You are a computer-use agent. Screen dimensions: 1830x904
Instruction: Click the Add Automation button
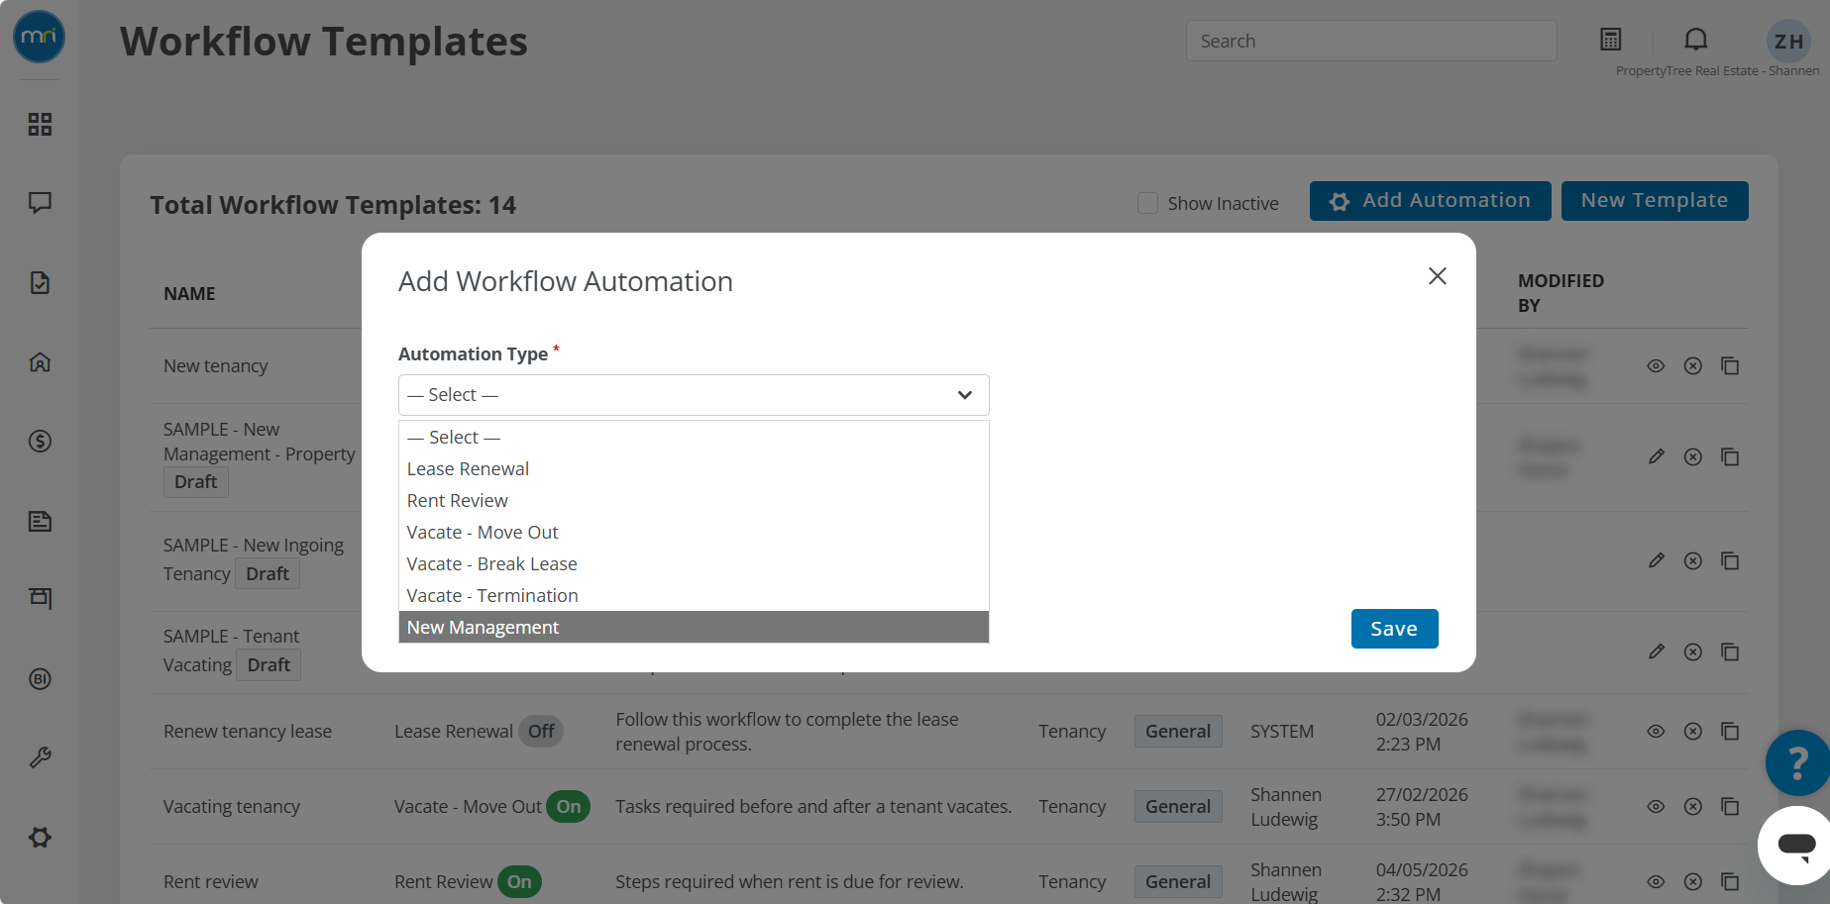click(x=1430, y=201)
